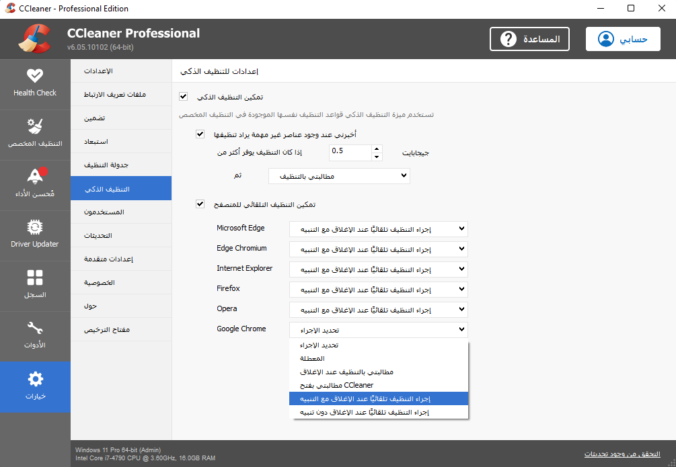The width and height of the screenshot is (676, 467).
Task: Choose 'المعطلة' option in dropdown list
Action: pos(379,358)
